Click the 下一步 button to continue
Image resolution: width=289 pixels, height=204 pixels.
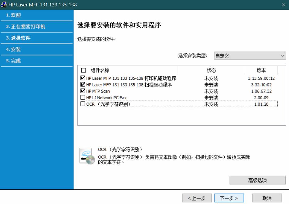coord(229,198)
